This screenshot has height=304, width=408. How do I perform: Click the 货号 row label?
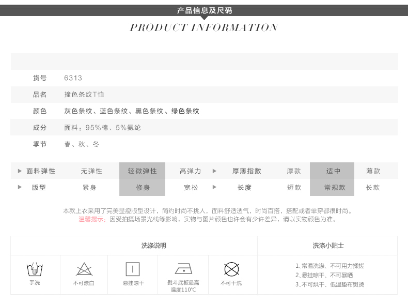pyautogui.click(x=40, y=78)
